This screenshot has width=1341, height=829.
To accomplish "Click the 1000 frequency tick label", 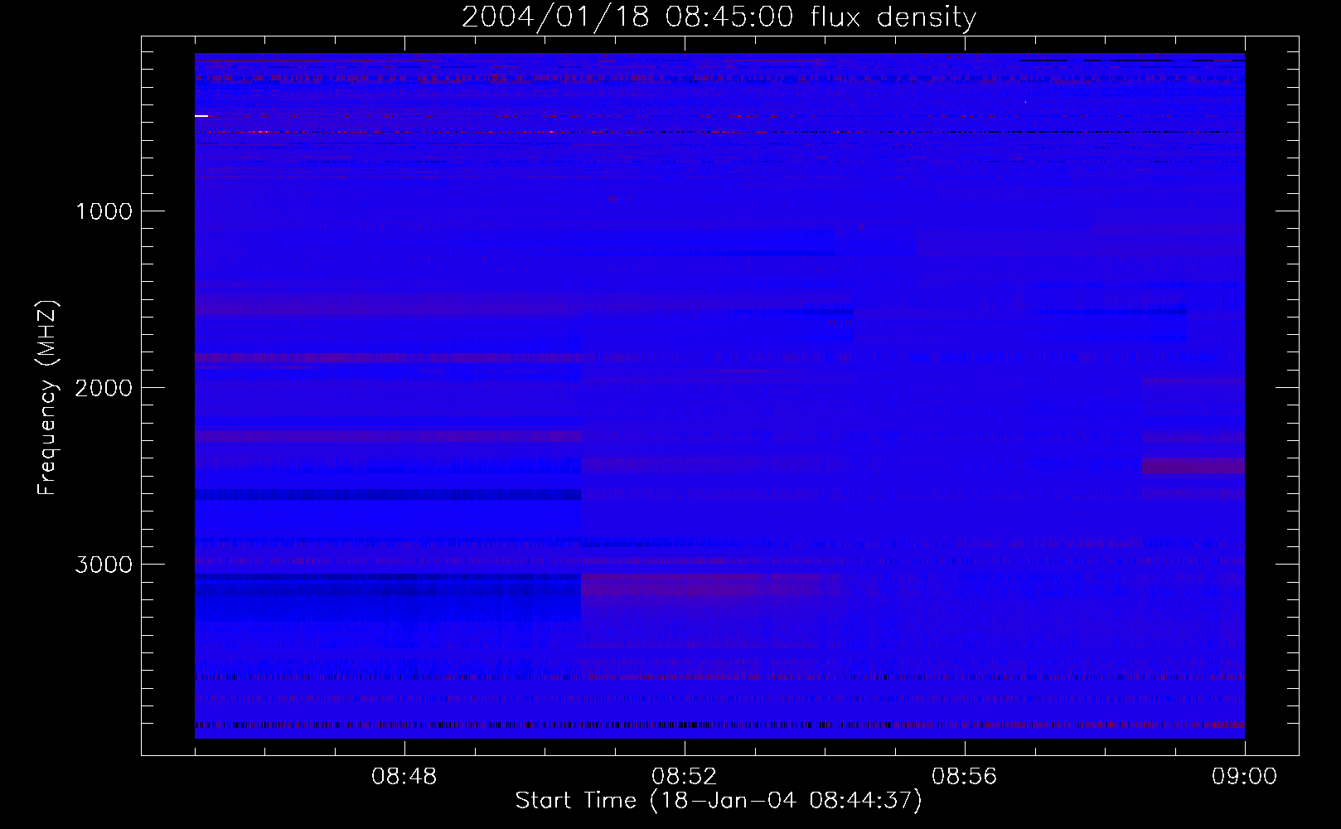I will 104,211.
